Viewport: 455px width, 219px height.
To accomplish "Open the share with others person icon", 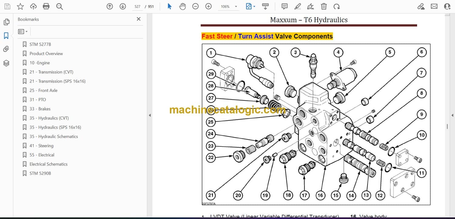I will (447, 6).
